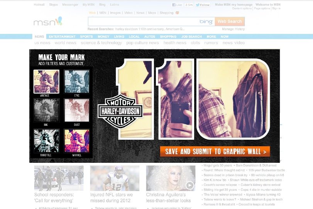
Task: Select the Images search scope
Action: point(115,13)
